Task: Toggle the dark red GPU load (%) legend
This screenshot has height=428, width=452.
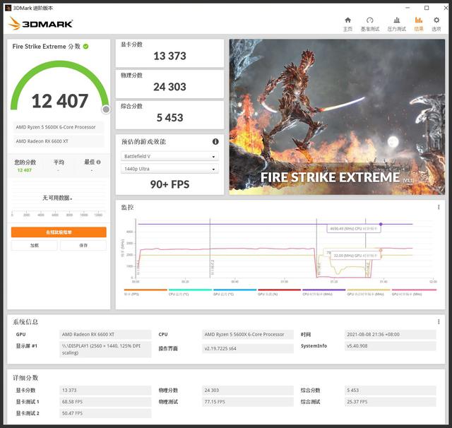Action: tap(280, 292)
